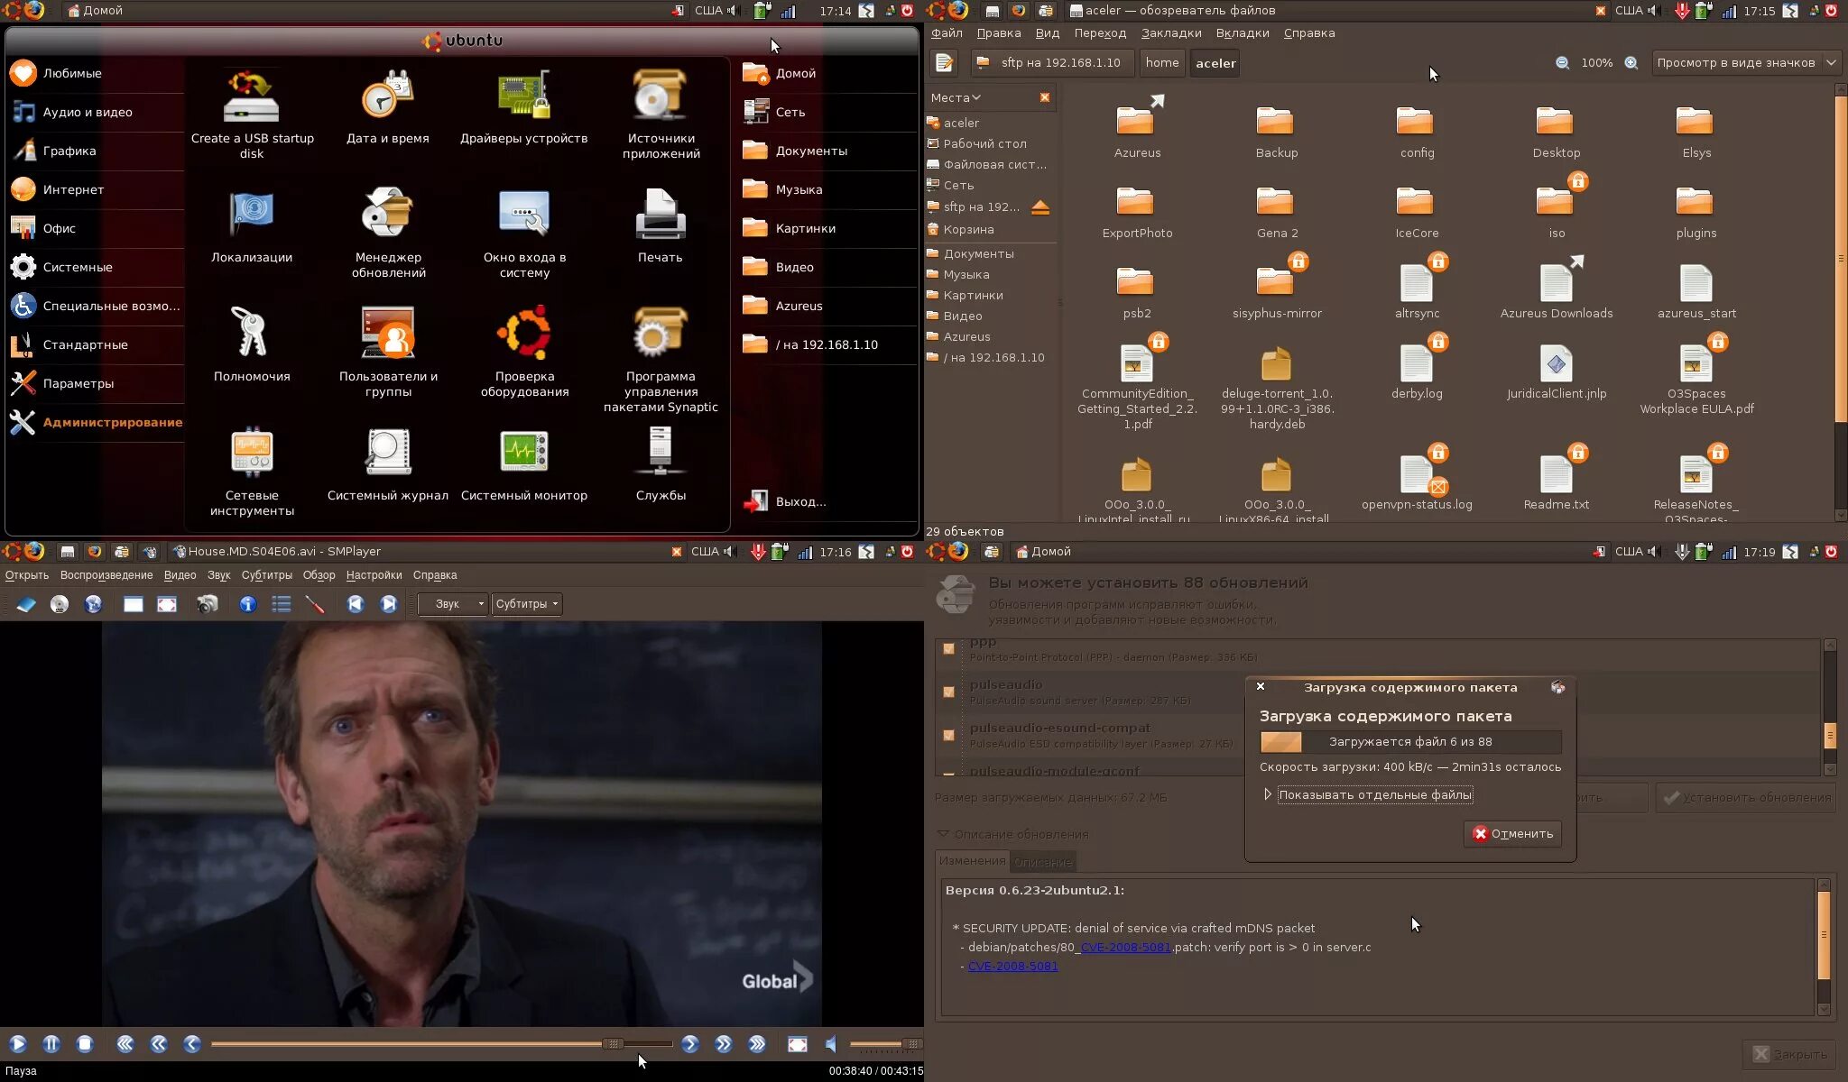Uncheck the ppp update checkbox
Image resolution: width=1848 pixels, height=1082 pixels.
[x=948, y=648]
